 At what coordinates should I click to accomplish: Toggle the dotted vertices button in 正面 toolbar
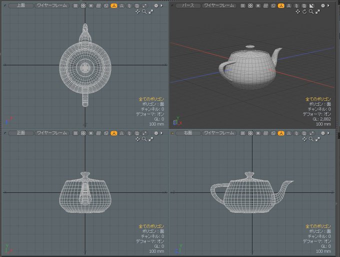75,133
